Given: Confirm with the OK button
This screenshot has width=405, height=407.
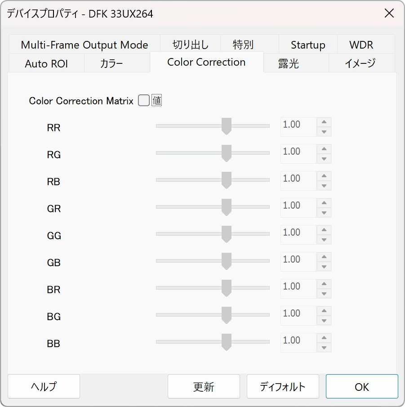Looking at the screenshot, I should [362, 386].
